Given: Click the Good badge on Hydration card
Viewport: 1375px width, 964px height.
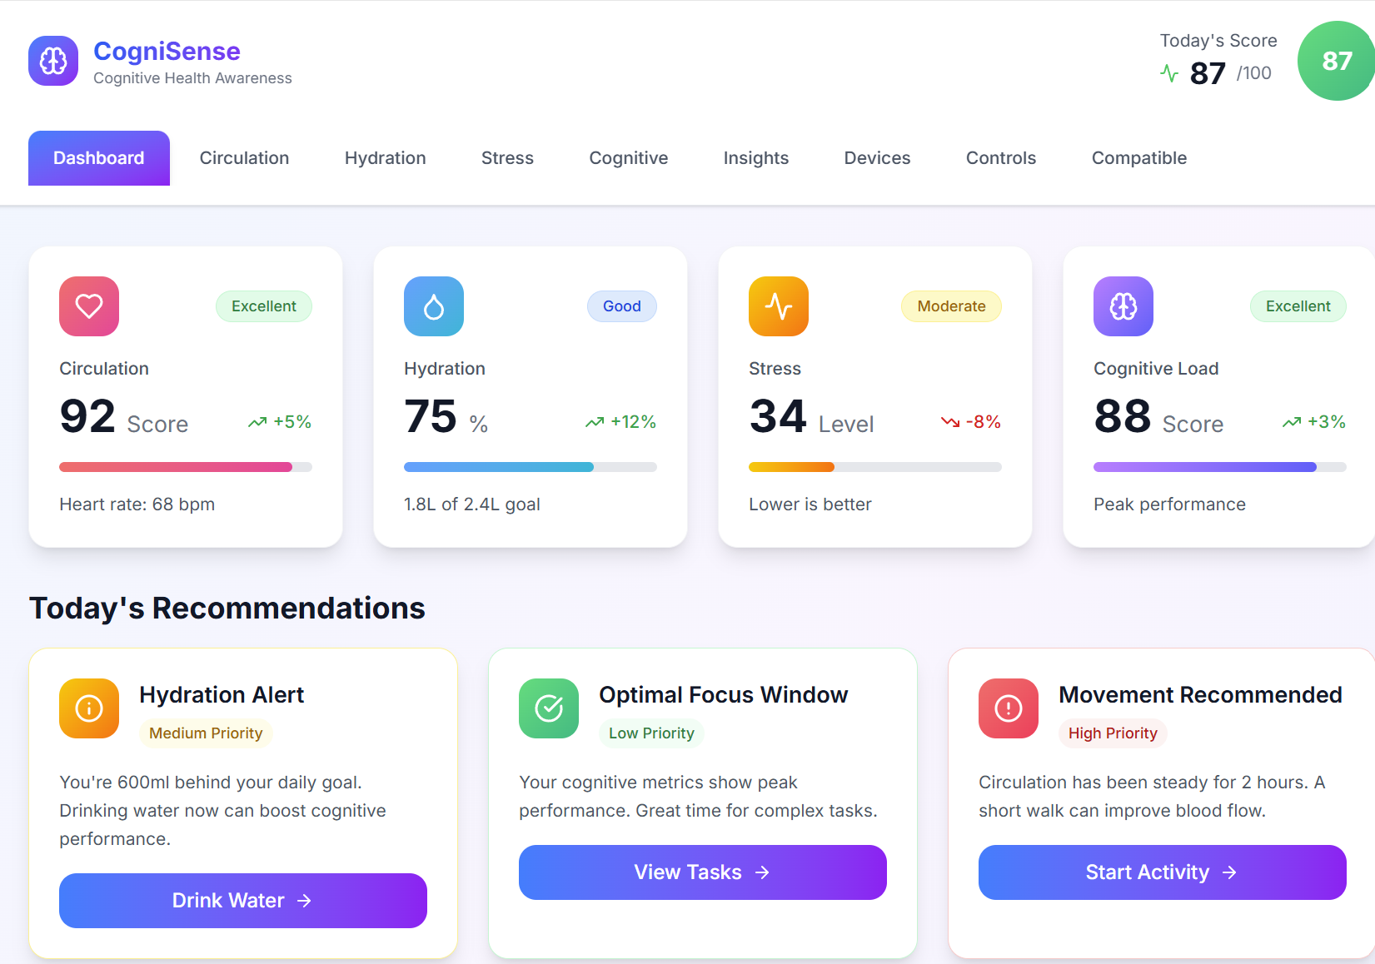Looking at the screenshot, I should [622, 306].
